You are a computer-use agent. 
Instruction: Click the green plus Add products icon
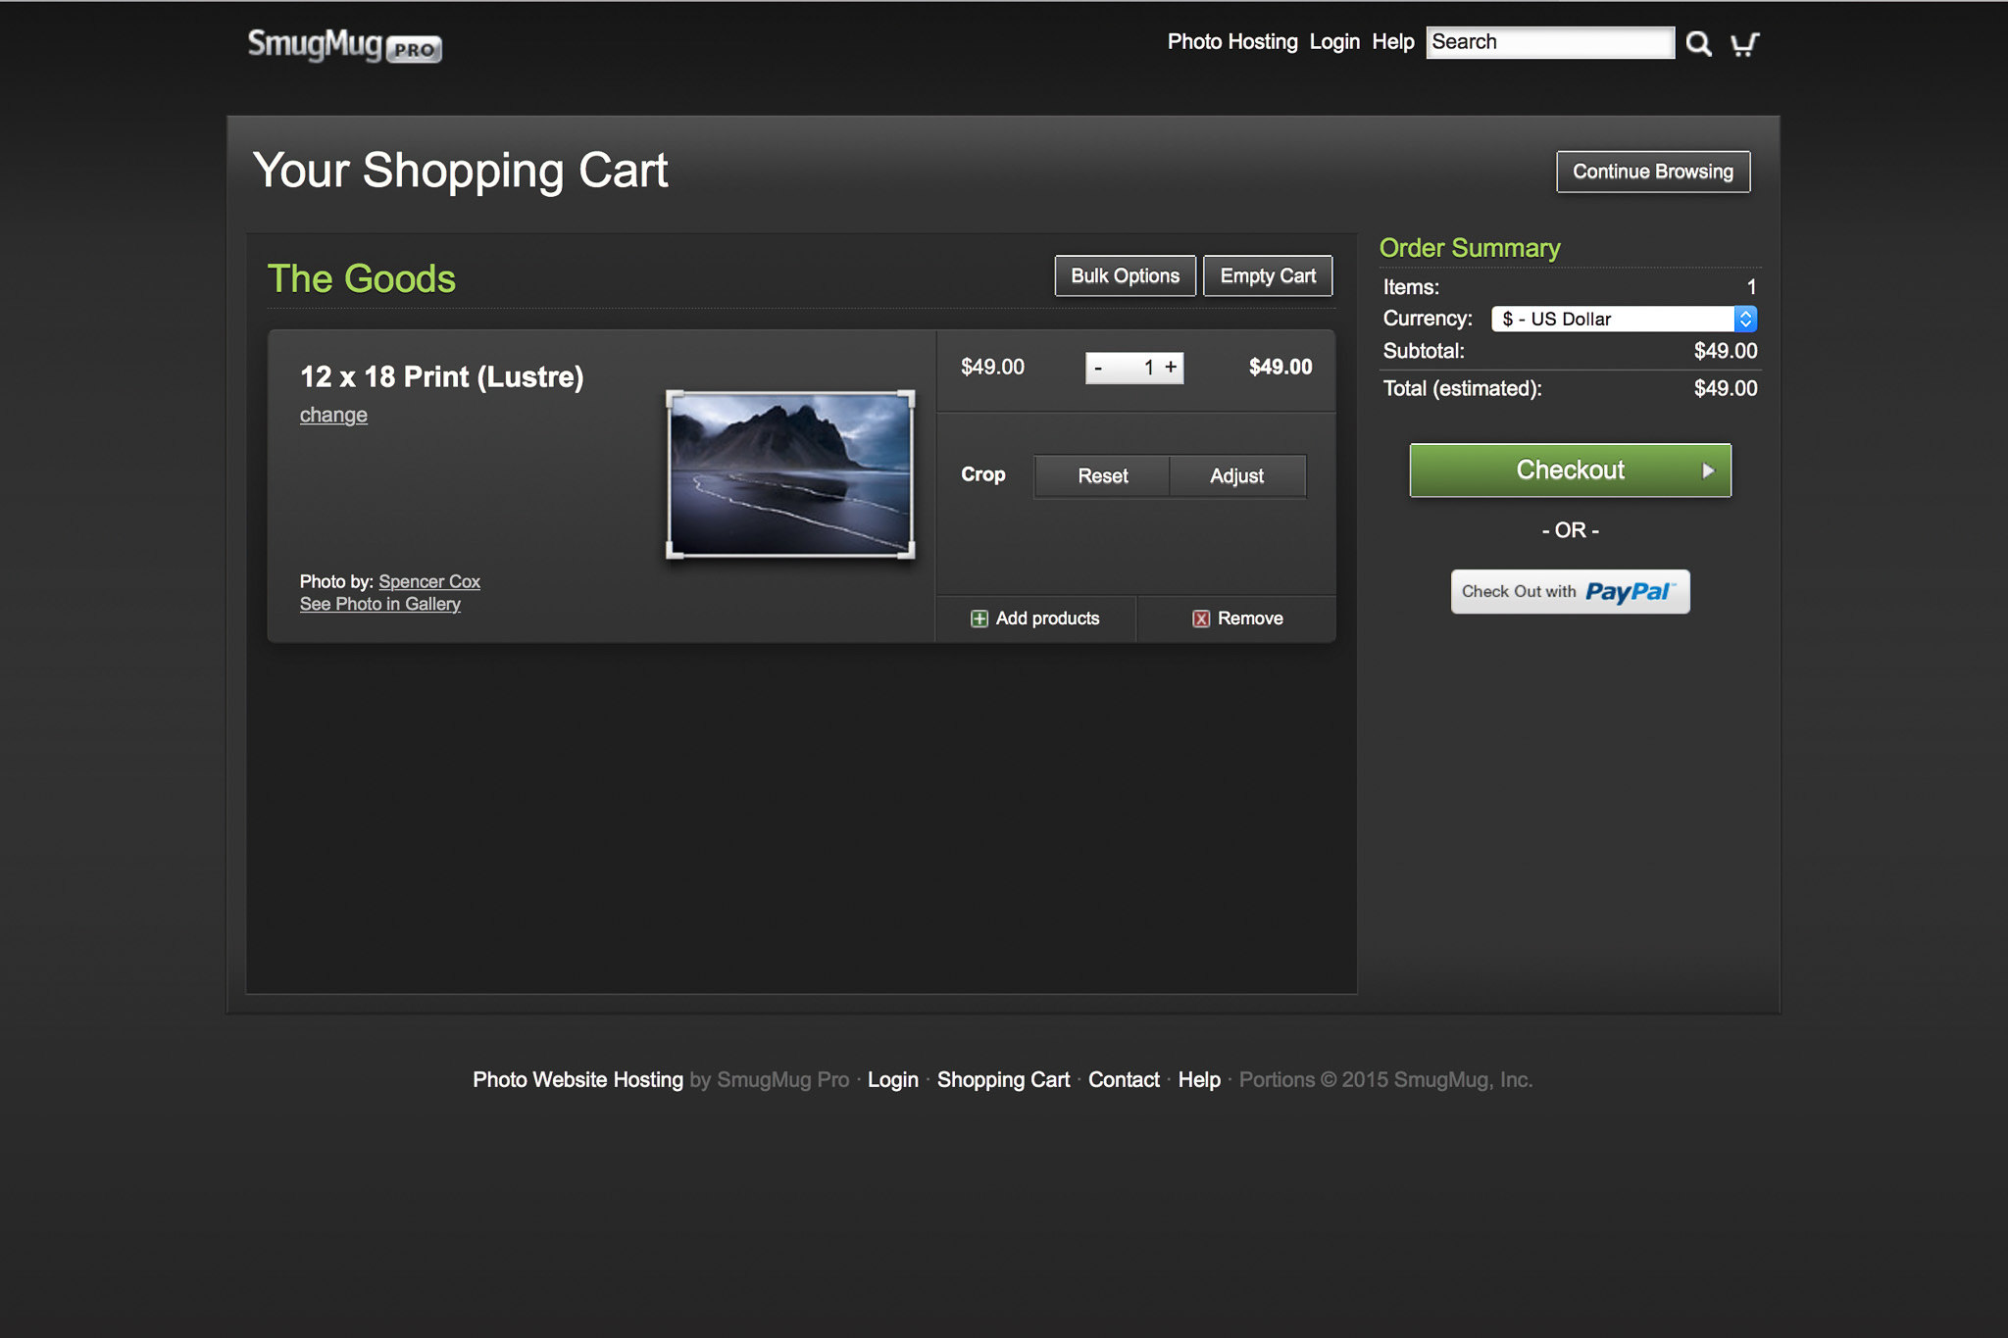point(979,619)
